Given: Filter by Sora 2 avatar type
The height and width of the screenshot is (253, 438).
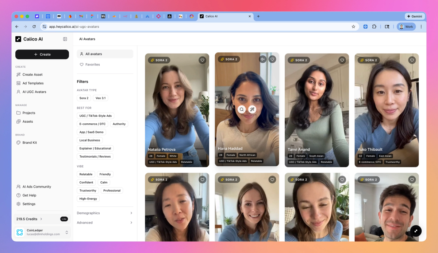Looking at the screenshot, I should [x=84, y=98].
